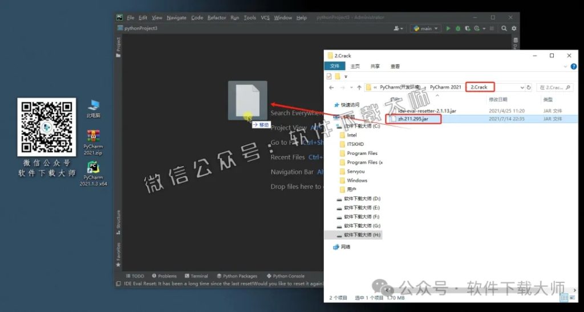
Task: Open the quick access toolbar customize arrow
Action: coord(346,77)
